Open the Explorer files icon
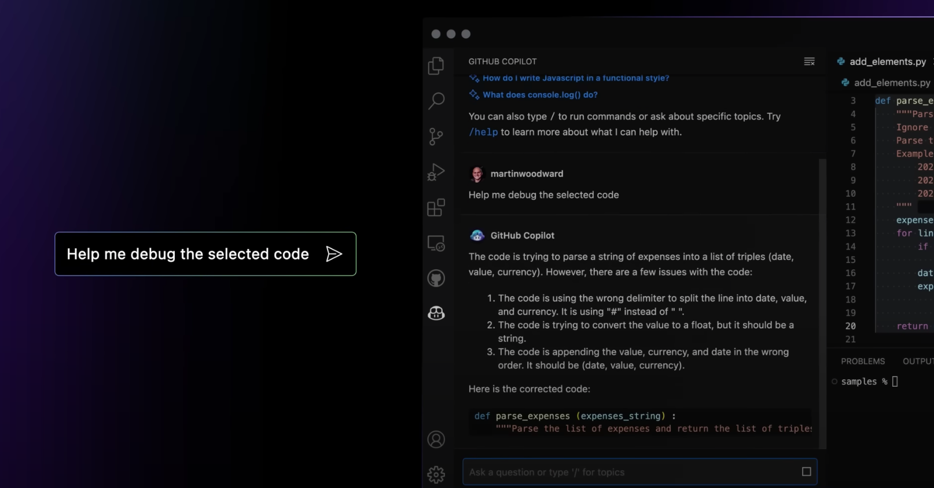Screen dimensions: 934x488 [x=436, y=65]
